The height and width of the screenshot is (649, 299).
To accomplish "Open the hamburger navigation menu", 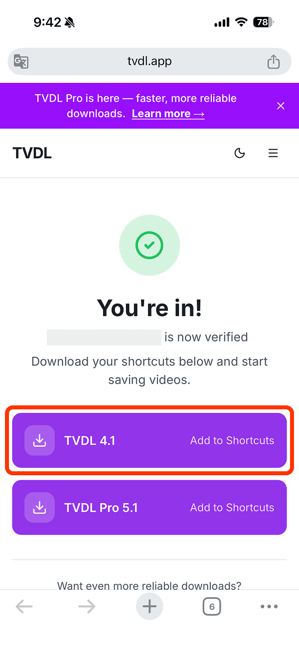I will click(273, 153).
